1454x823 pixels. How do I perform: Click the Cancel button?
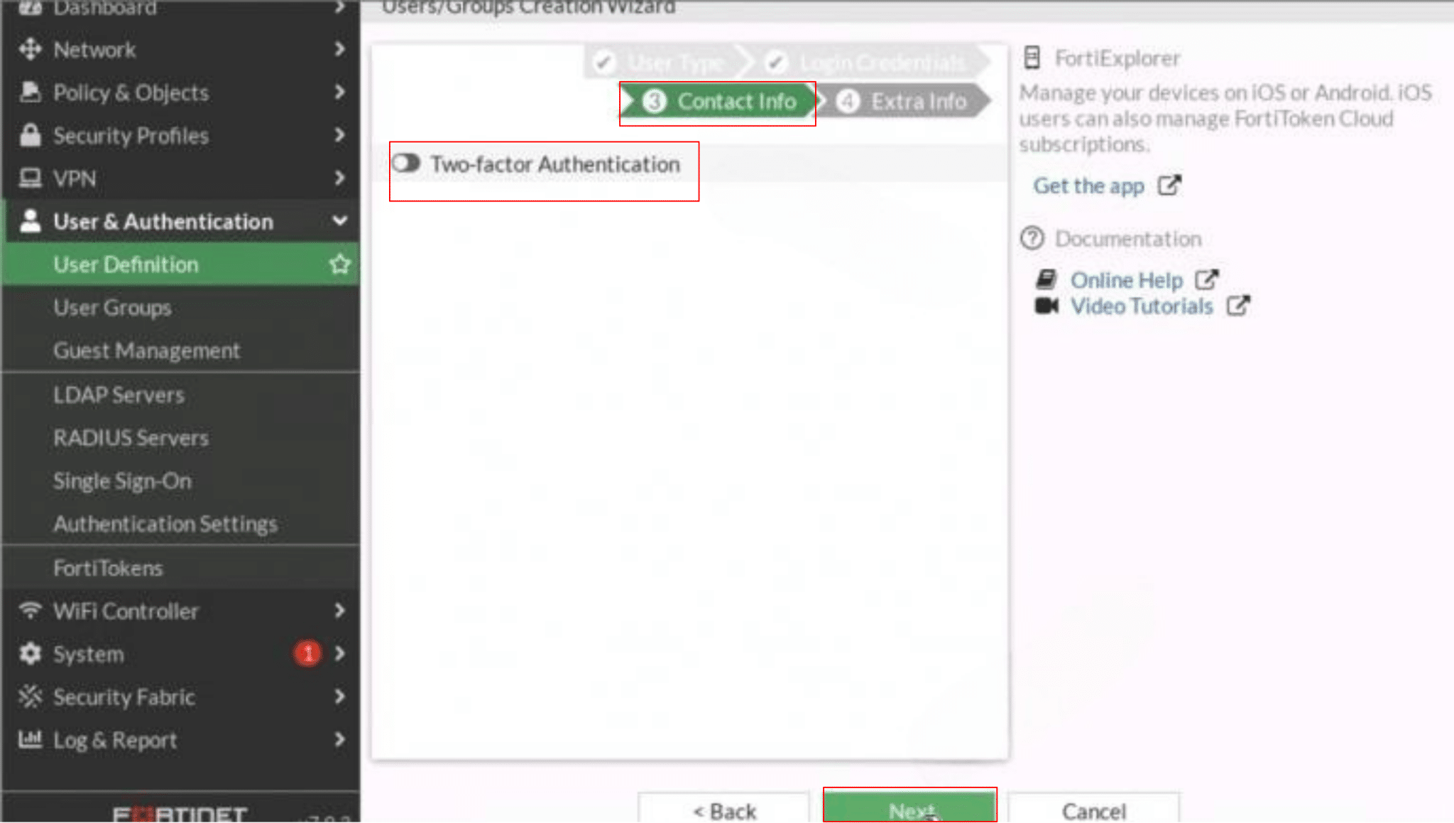click(x=1093, y=810)
